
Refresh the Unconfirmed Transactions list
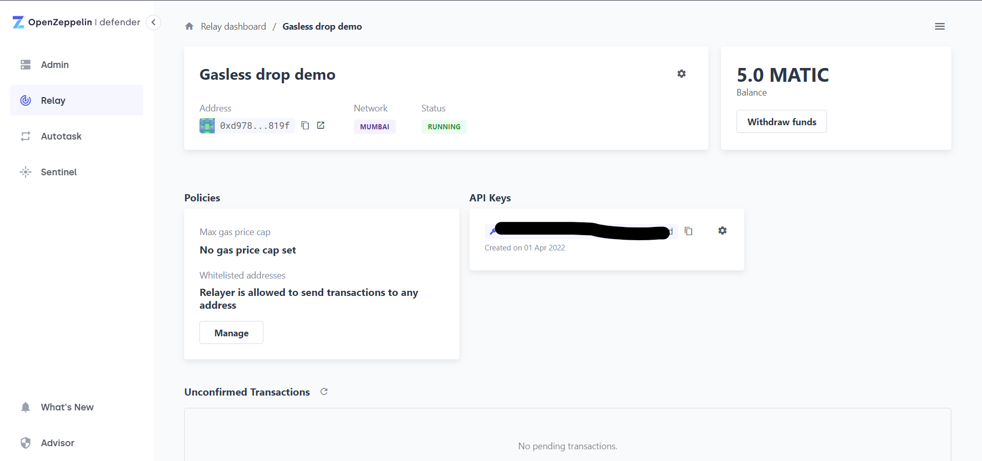(x=324, y=391)
